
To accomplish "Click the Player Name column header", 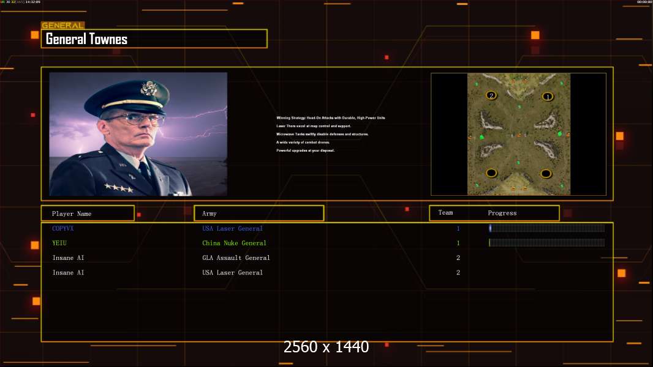I will (x=88, y=213).
